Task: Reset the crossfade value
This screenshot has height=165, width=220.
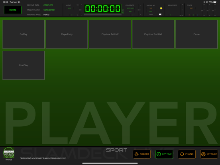Action: click(130, 11)
